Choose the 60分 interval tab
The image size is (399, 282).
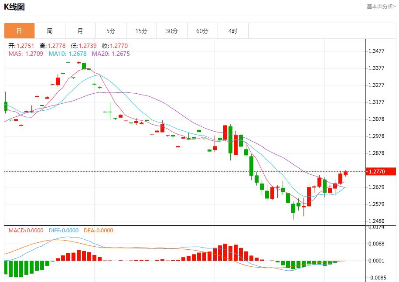202,31
